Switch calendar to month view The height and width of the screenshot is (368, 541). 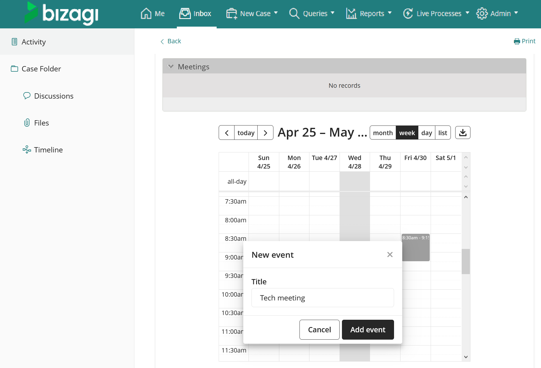tap(383, 133)
